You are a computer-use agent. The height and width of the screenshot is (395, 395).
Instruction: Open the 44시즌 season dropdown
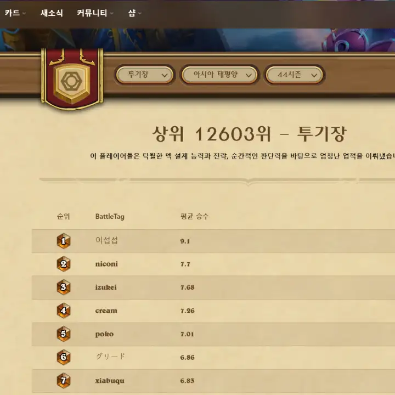[294, 75]
